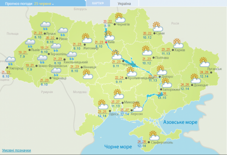Click the Запоріжжя city label
This screenshot has height=155, width=227.
tap(171, 89)
